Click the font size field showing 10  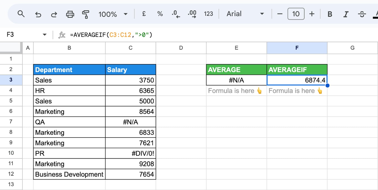(x=296, y=14)
